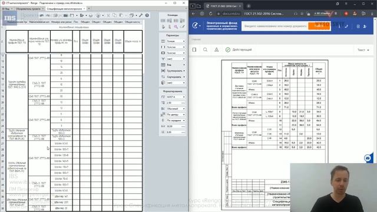Select the 'Поз.' column header cell

pyautogui.click(x=76, y=41)
